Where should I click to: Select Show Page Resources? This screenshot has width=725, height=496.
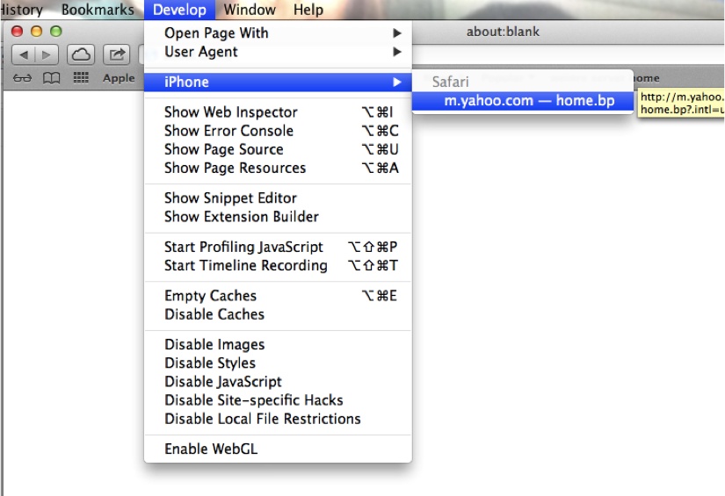point(278,168)
